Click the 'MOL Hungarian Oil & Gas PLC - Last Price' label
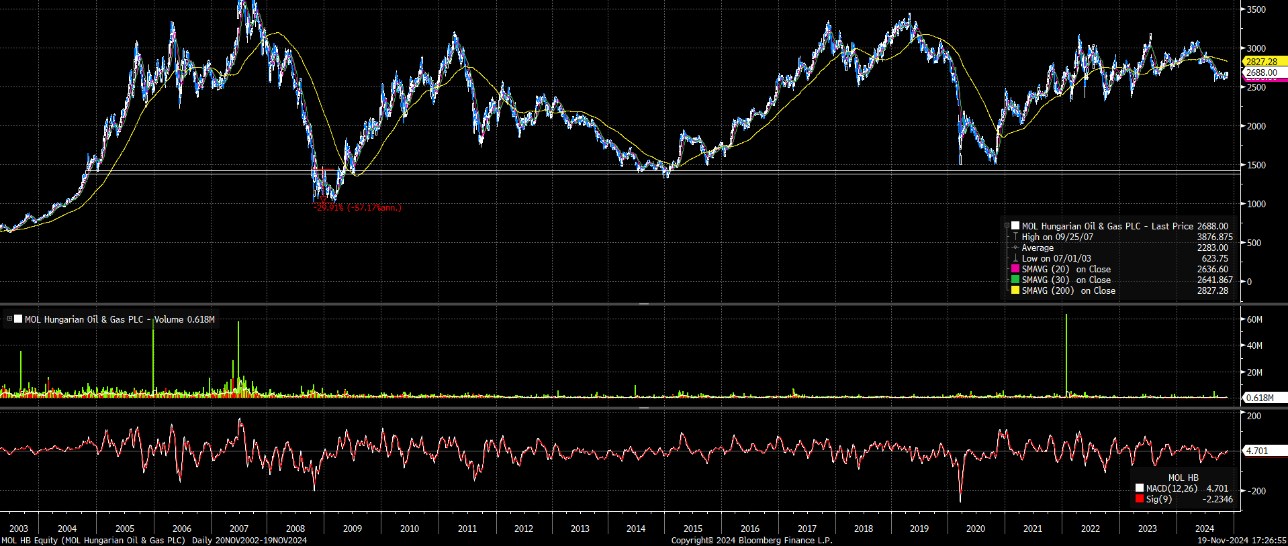 coord(1107,226)
